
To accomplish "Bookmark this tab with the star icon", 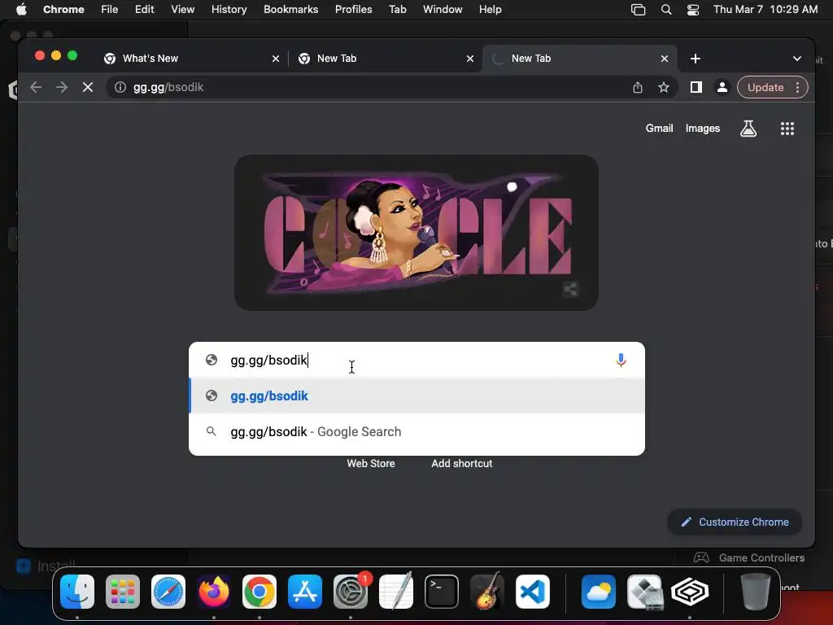I will click(x=664, y=87).
